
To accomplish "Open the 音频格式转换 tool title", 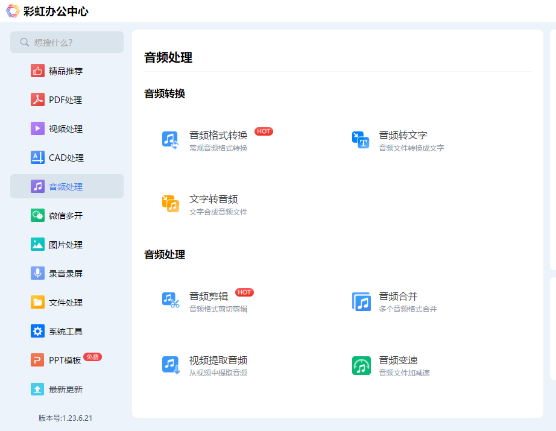I will (x=218, y=135).
